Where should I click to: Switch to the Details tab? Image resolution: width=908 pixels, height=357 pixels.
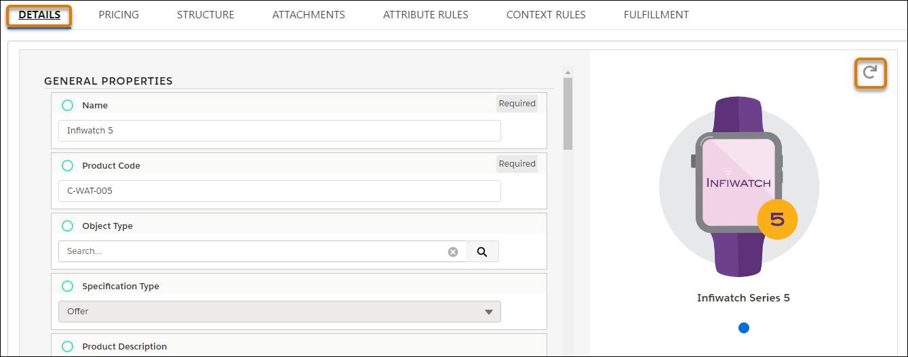pyautogui.click(x=39, y=14)
